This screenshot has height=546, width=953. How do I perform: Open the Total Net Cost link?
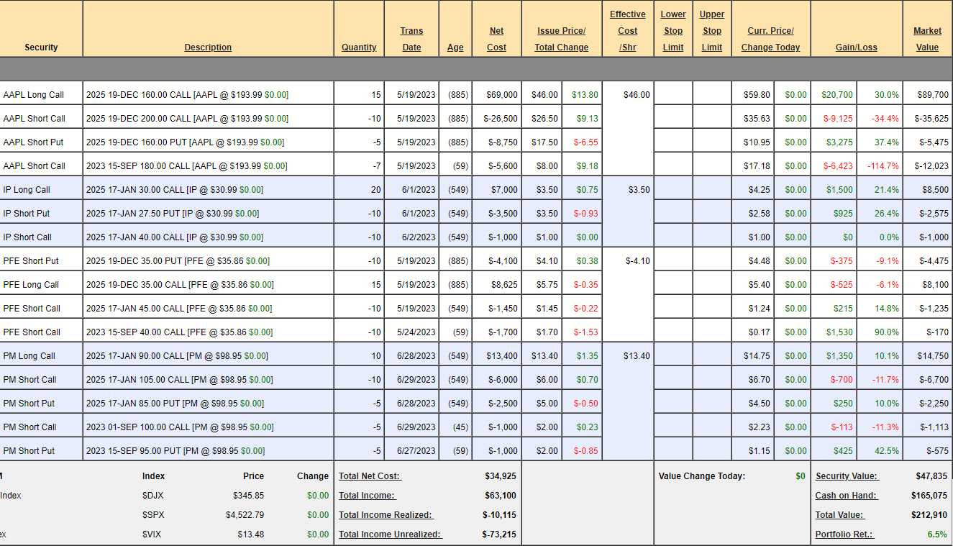tap(370, 476)
